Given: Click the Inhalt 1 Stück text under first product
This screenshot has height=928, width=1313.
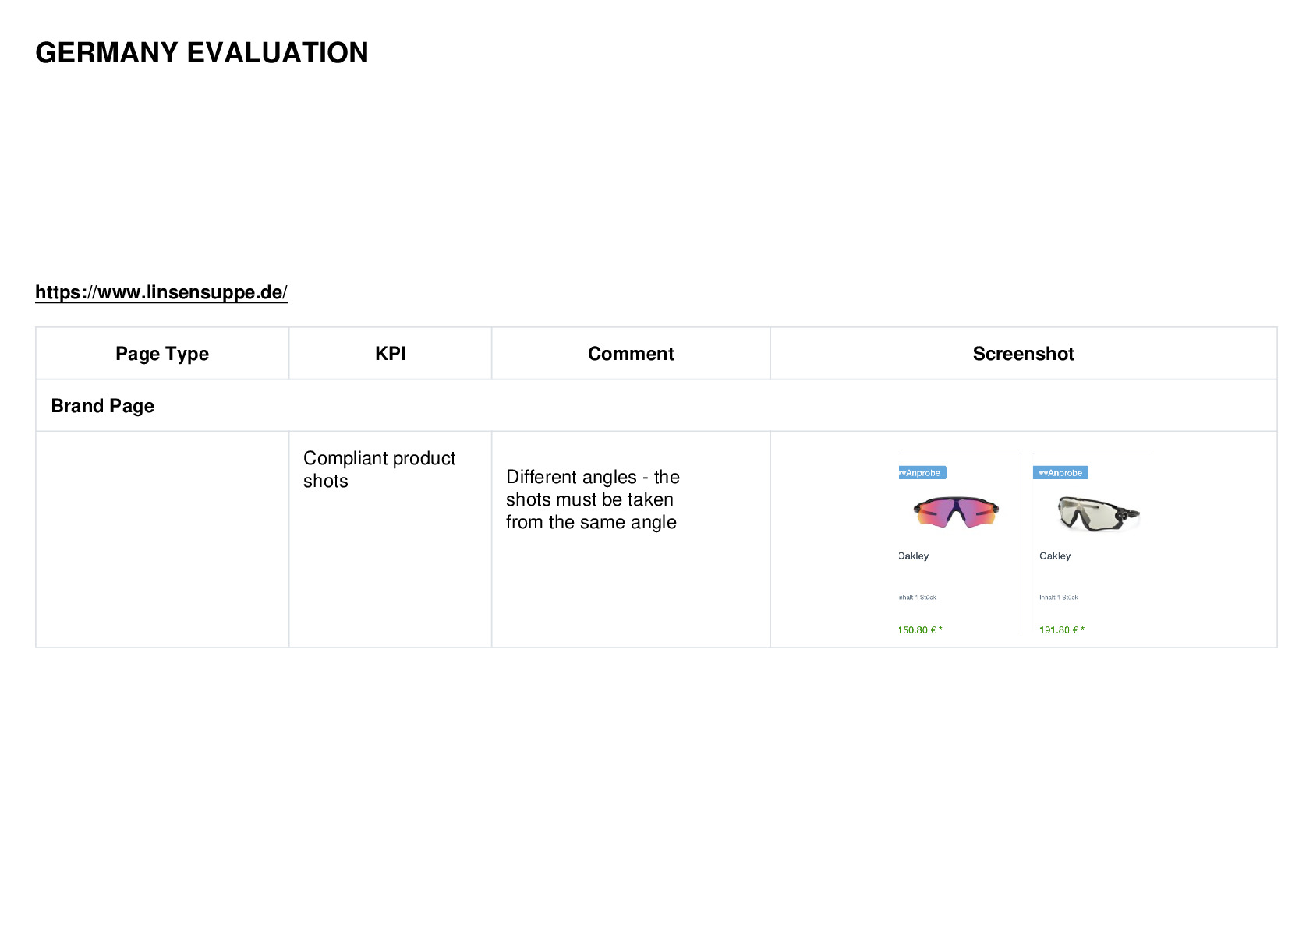Looking at the screenshot, I should coord(917,598).
